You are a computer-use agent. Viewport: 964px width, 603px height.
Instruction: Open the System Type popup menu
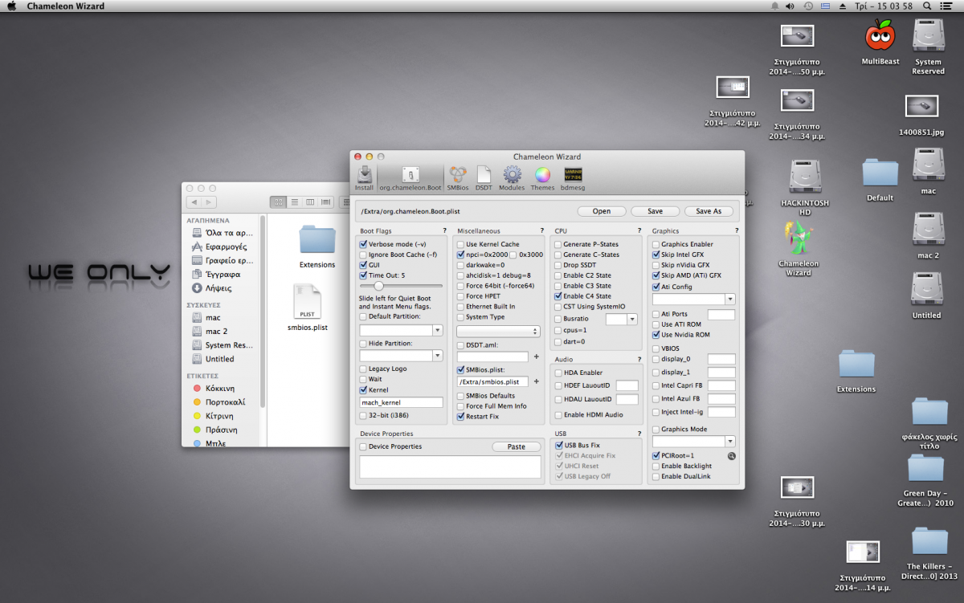pyautogui.click(x=498, y=331)
